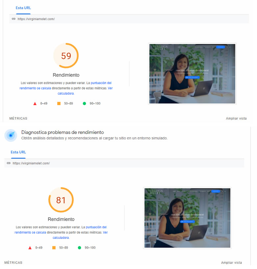Click the top 'MÉTRICAS' label
The width and height of the screenshot is (257, 269).
pos(18,118)
